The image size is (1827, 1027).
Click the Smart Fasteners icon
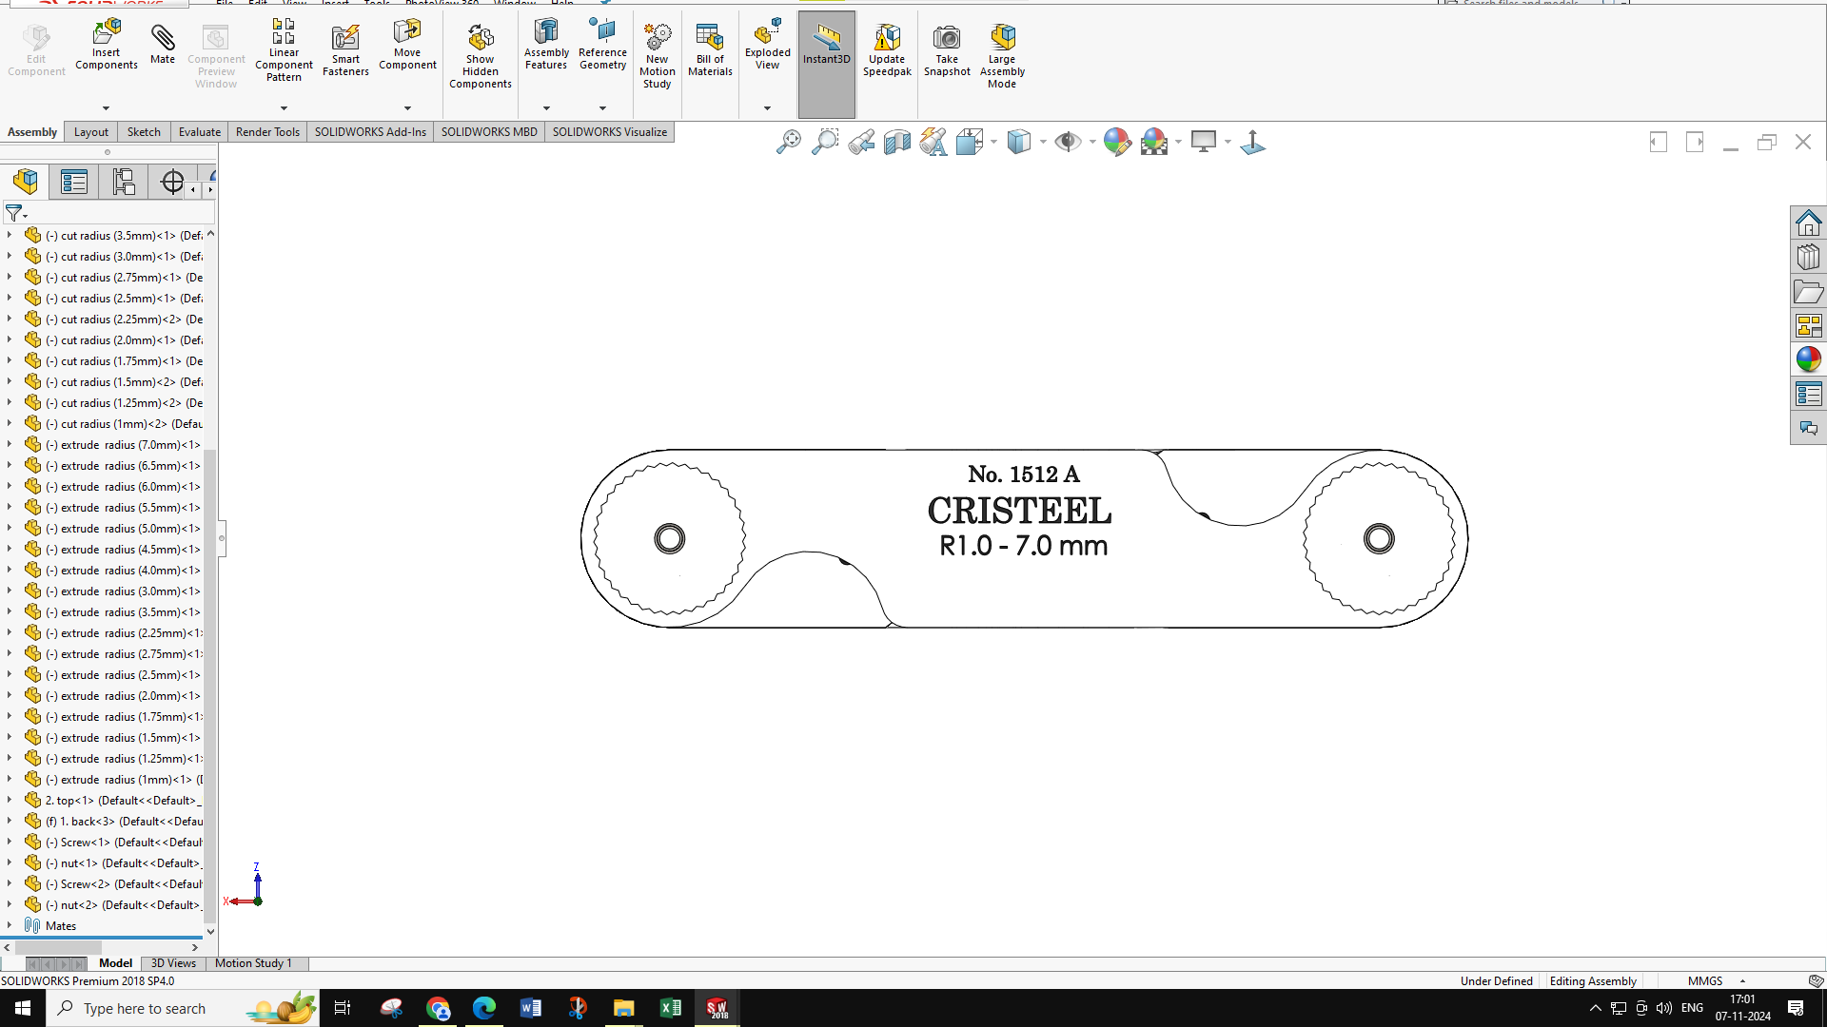click(x=345, y=51)
